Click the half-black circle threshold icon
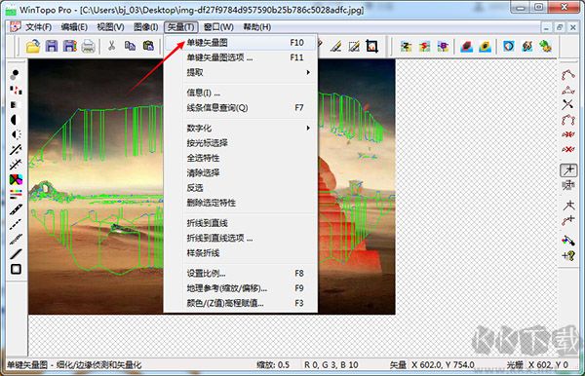 coord(15,120)
